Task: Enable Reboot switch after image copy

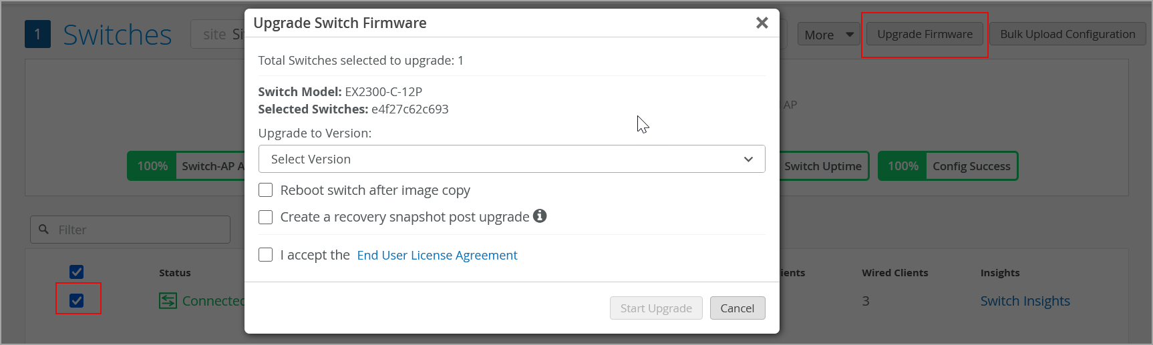Action: pos(266,190)
